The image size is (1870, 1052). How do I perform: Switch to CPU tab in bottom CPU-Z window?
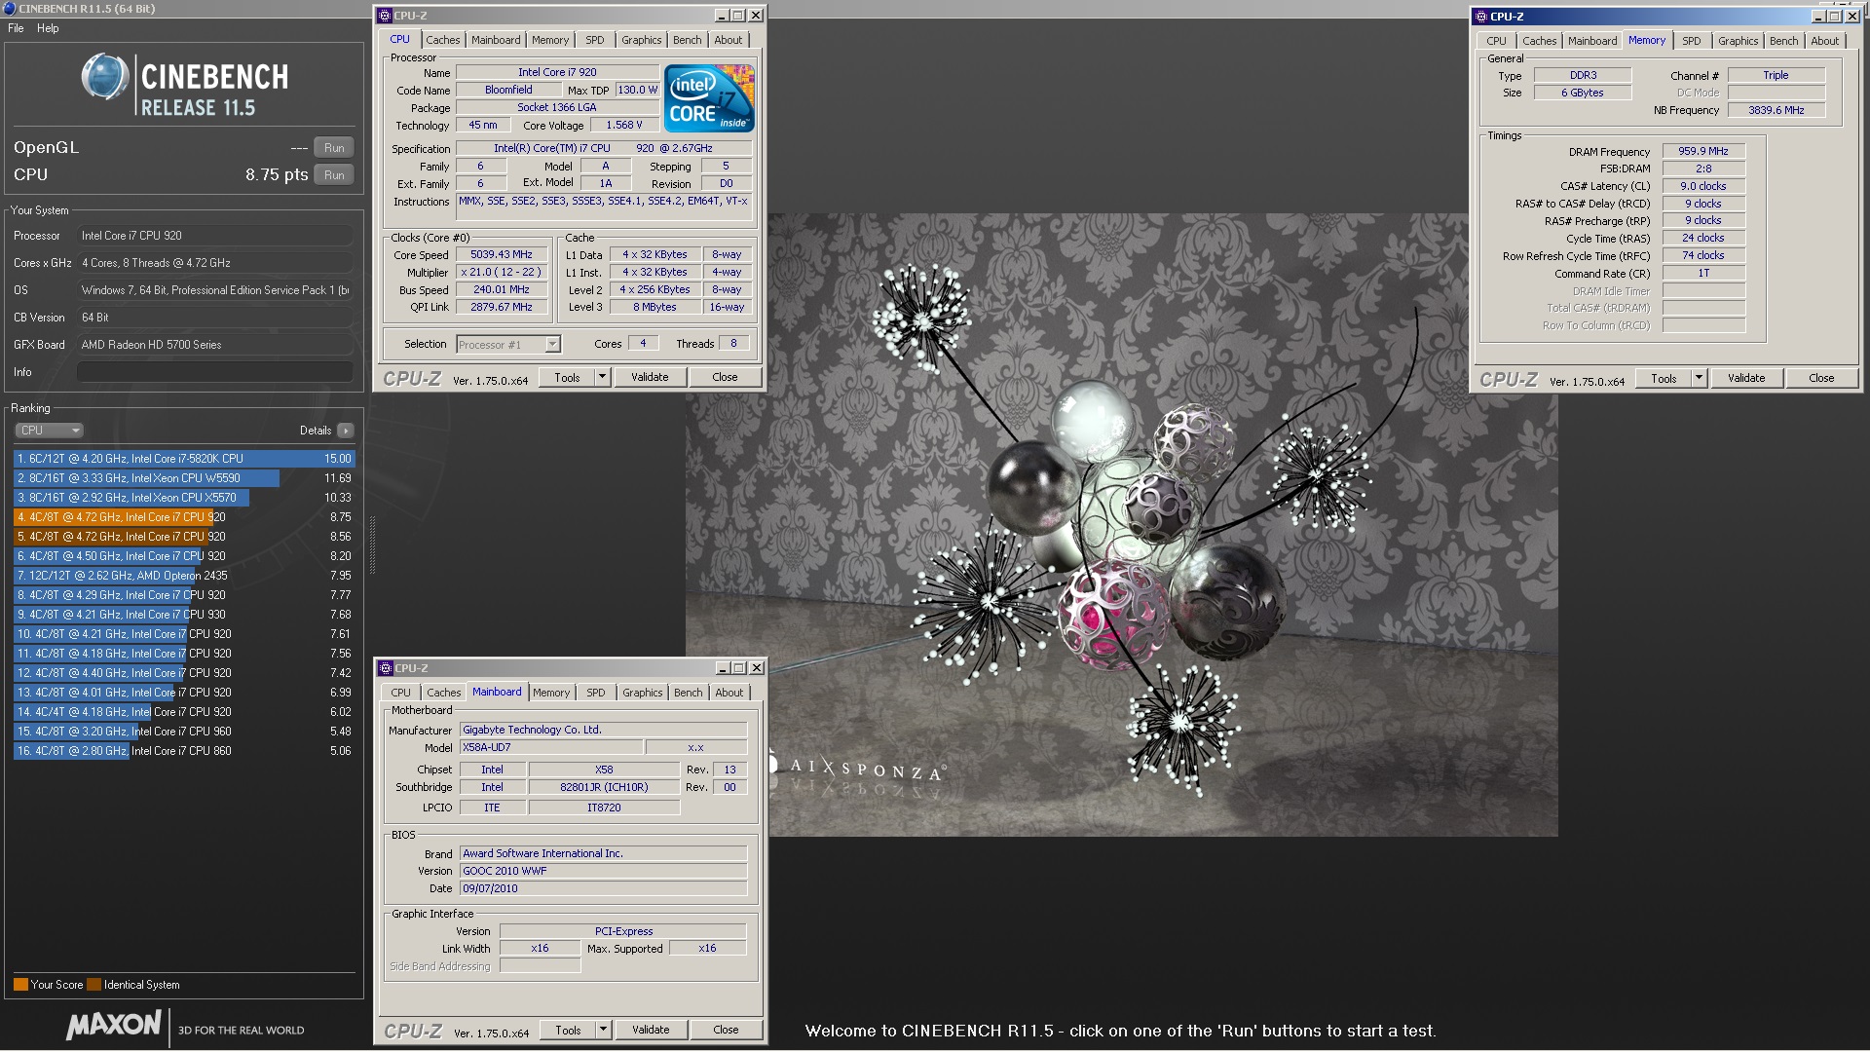[401, 693]
